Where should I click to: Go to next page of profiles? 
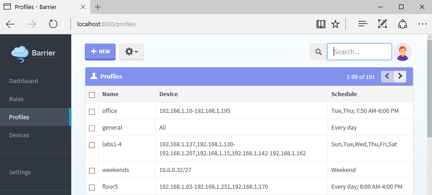tap(400, 77)
